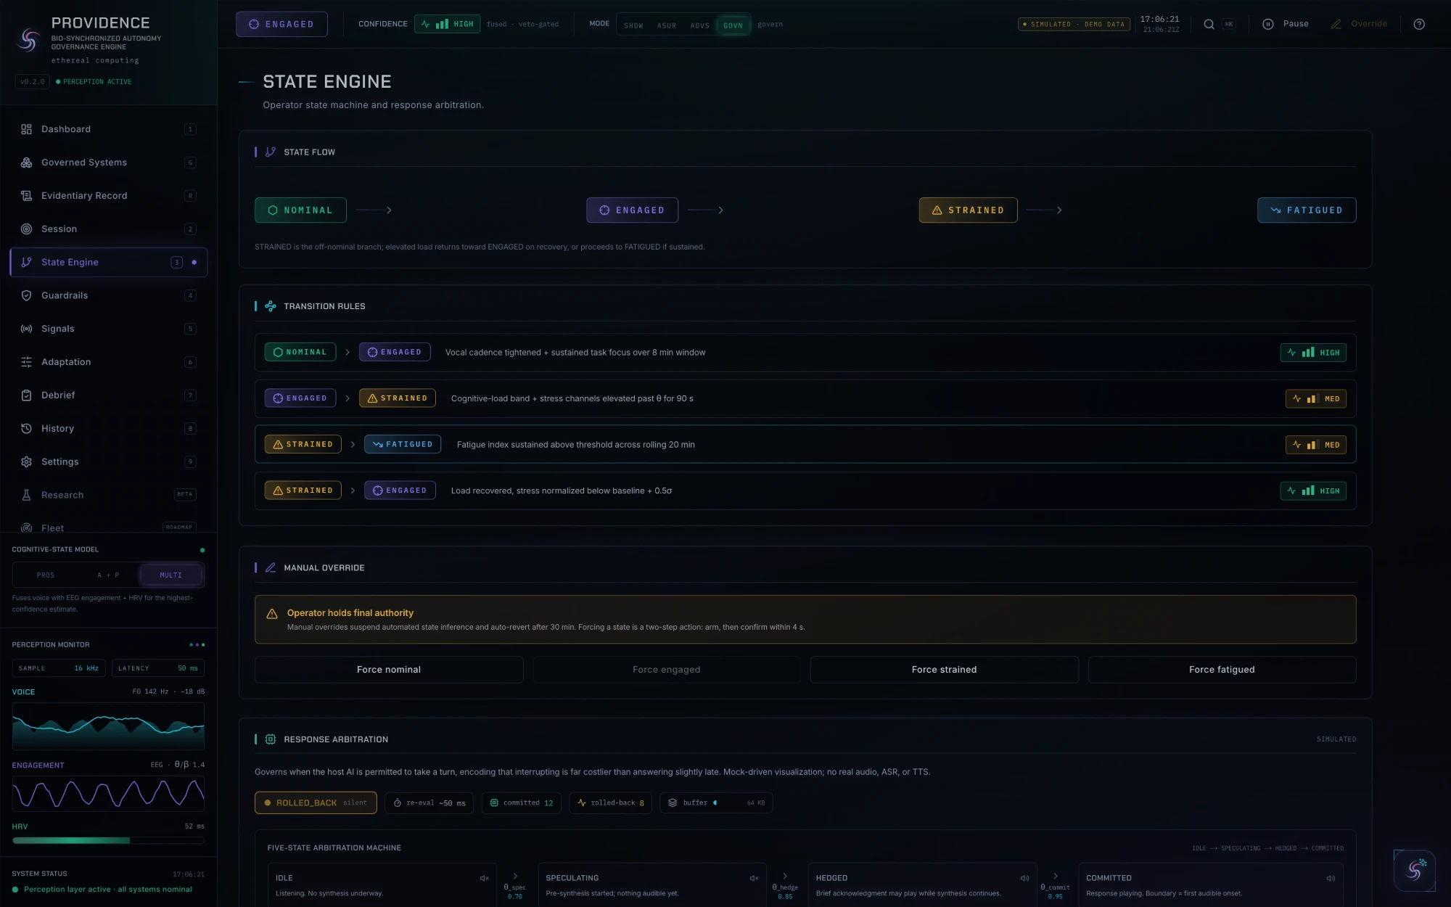Click the Adaptation sliders icon
1451x907 pixels.
tap(26, 362)
